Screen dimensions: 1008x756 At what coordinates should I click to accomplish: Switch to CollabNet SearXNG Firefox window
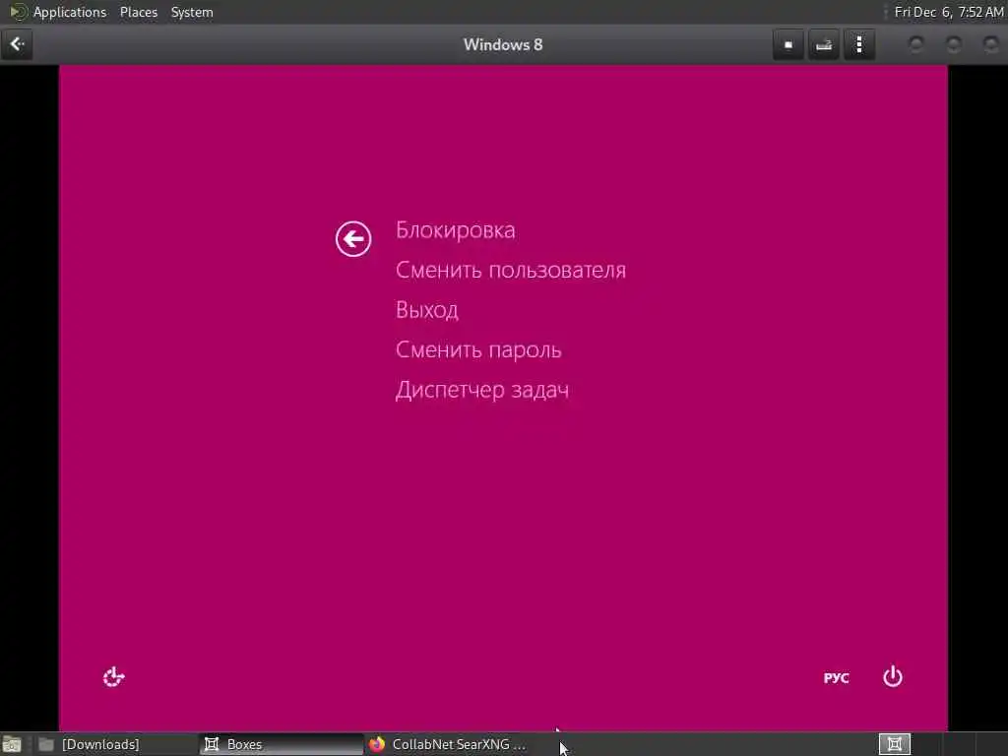tap(448, 744)
